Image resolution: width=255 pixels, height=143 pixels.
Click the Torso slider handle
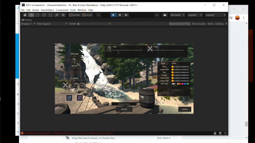tap(172, 67)
